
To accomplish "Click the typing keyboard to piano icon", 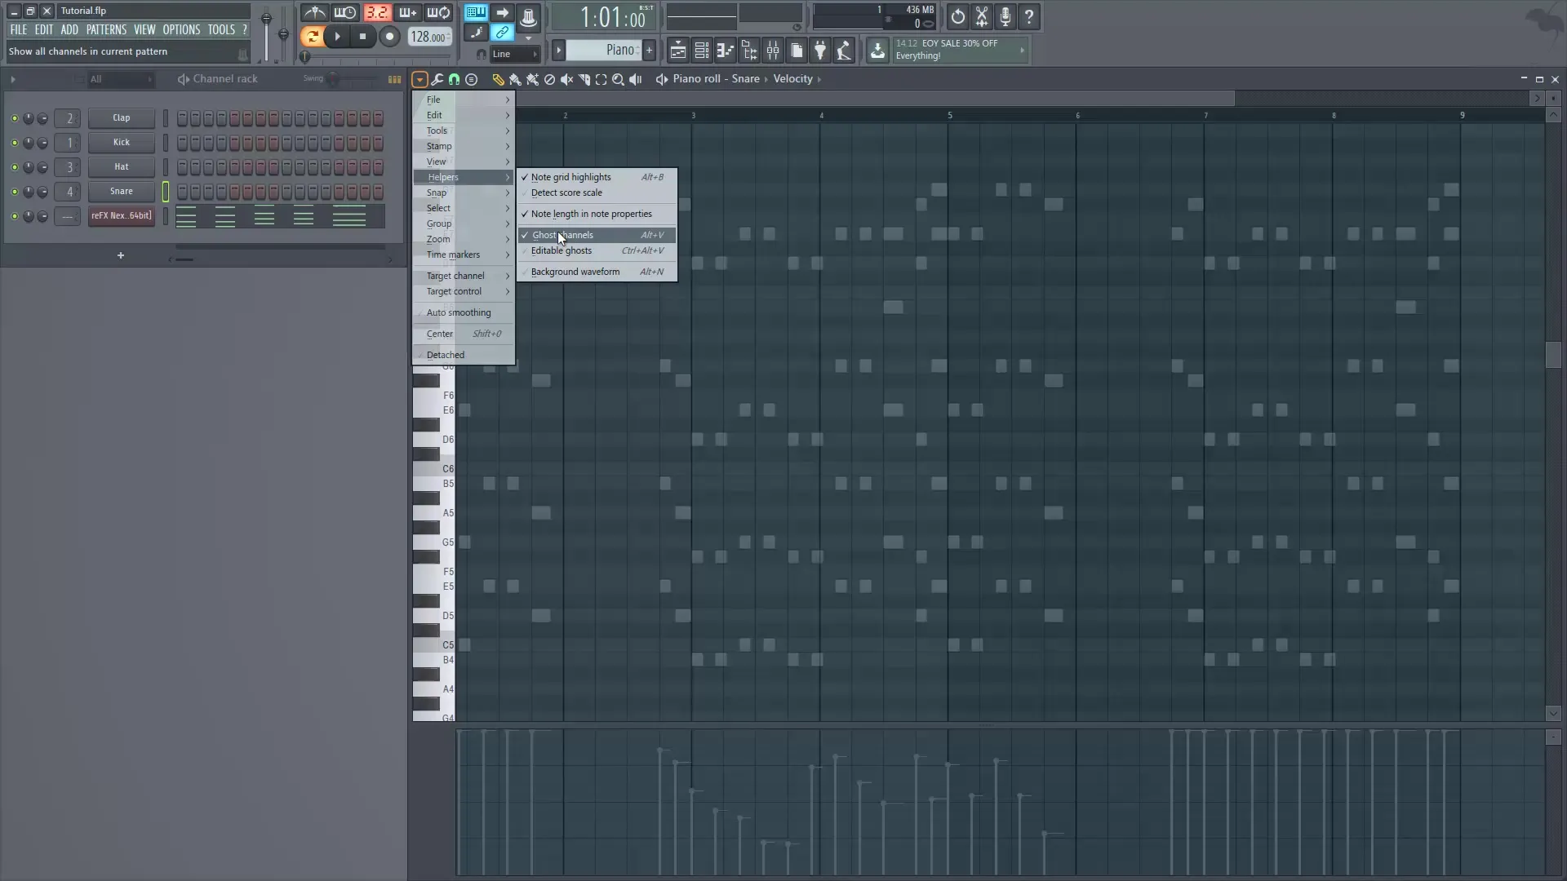I will (x=475, y=11).
